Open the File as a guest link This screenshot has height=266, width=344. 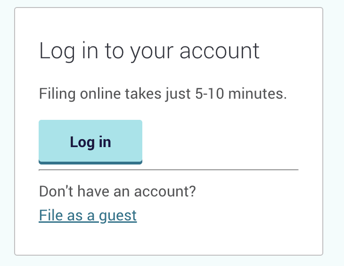88,215
